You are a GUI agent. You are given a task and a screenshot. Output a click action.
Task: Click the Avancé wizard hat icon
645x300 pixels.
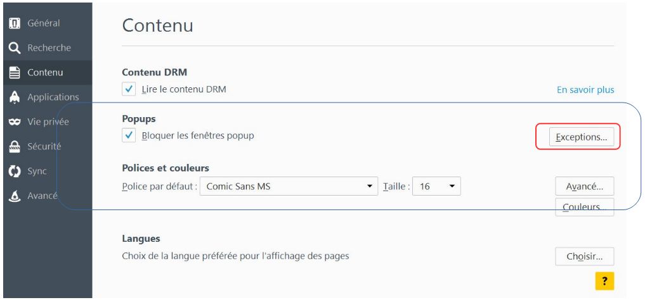point(14,196)
